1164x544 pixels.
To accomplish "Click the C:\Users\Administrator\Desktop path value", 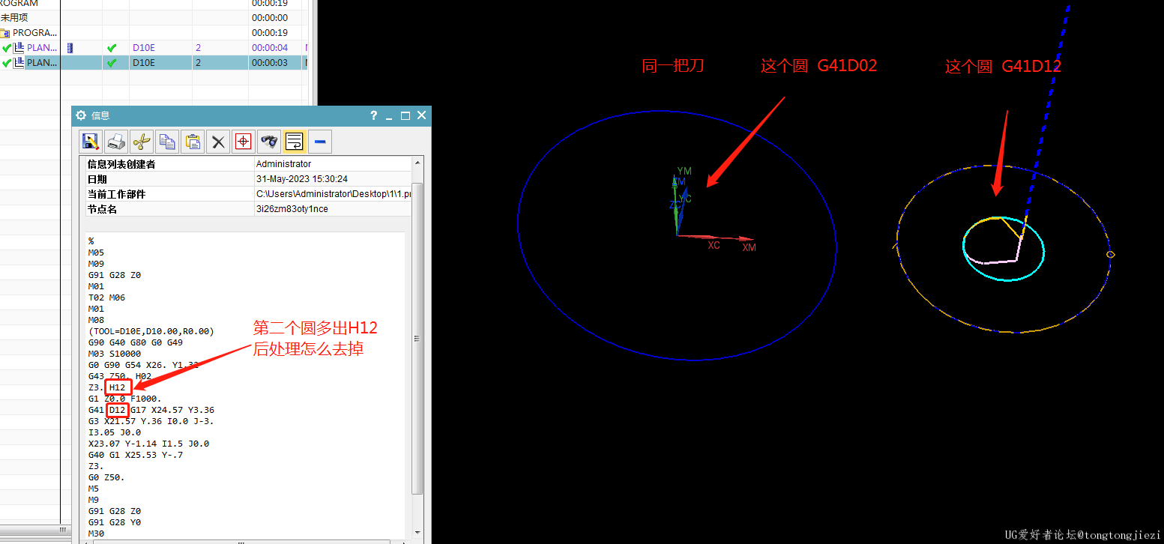I will (x=333, y=194).
